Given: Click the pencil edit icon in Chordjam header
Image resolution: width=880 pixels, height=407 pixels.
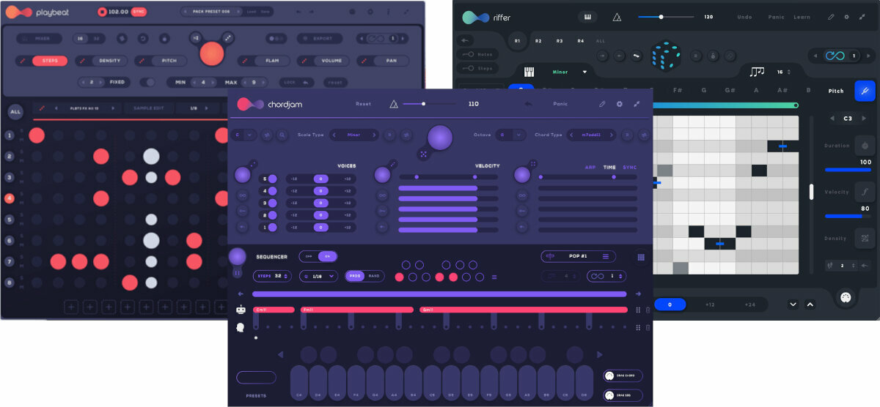Looking at the screenshot, I should [602, 104].
